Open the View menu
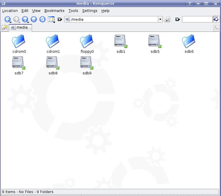The image size is (221, 196). [36, 11]
